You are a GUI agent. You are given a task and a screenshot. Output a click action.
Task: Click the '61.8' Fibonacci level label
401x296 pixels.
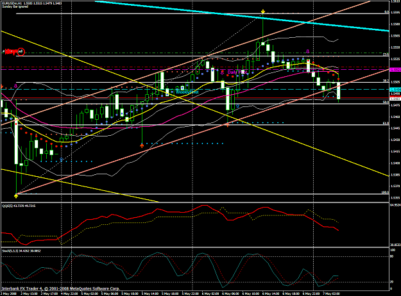[386, 124]
